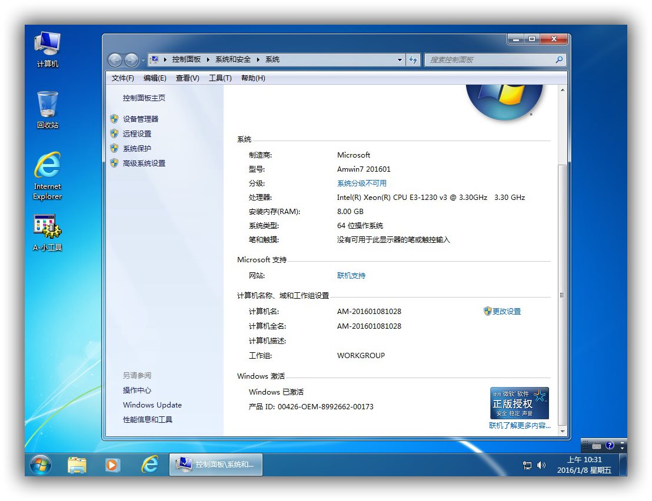Click the 系统 breadcrumb segment
Image resolution: width=652 pixels, height=501 pixels.
[x=272, y=59]
